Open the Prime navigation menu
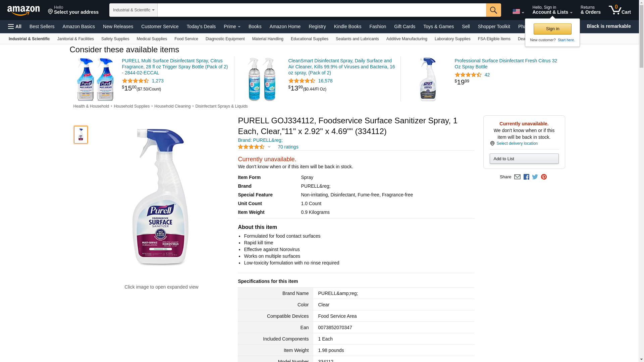The width and height of the screenshot is (644, 362). pyautogui.click(x=232, y=26)
